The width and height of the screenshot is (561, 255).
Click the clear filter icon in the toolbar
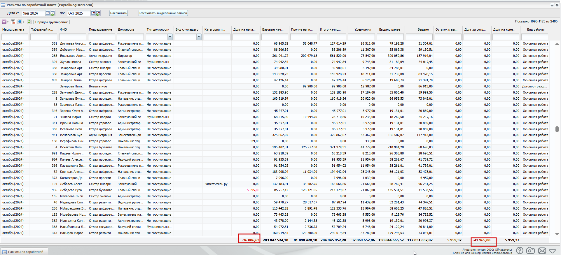tap(13, 22)
